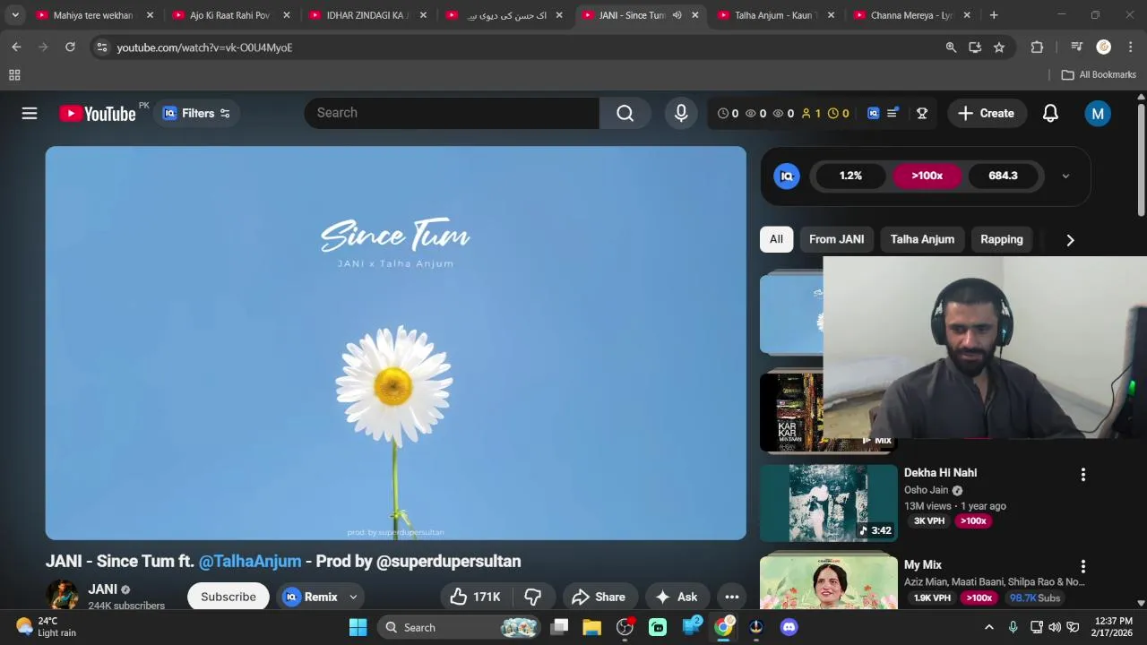Open Chrome's three-dot menu
1147x645 pixels.
pyautogui.click(x=1131, y=47)
